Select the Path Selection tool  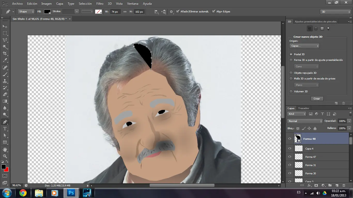click(5, 135)
